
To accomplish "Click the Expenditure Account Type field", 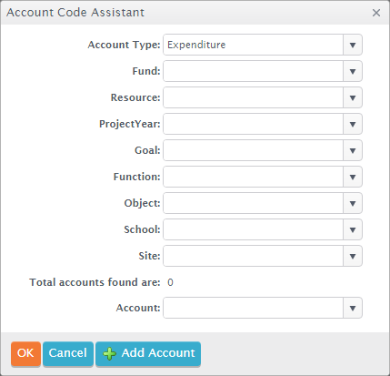I will click(x=254, y=45).
